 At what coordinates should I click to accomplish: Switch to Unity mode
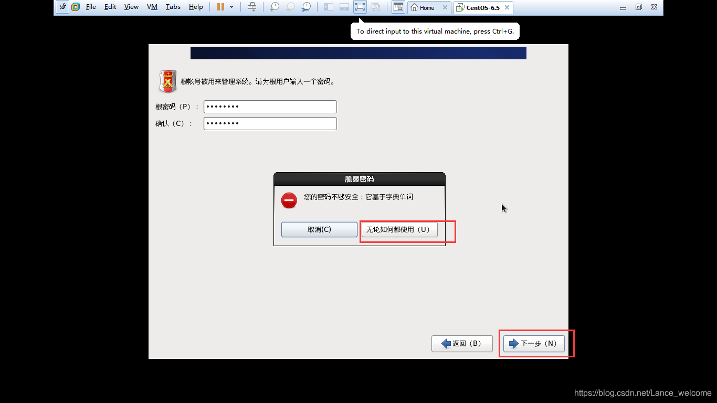[376, 7]
